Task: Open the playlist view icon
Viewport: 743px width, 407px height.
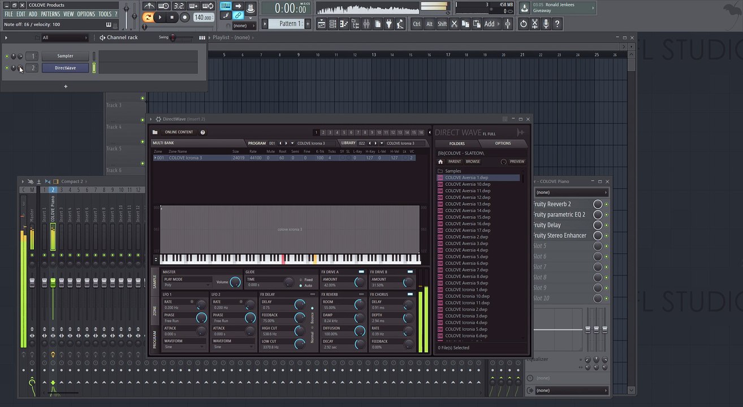Action: 321,24
